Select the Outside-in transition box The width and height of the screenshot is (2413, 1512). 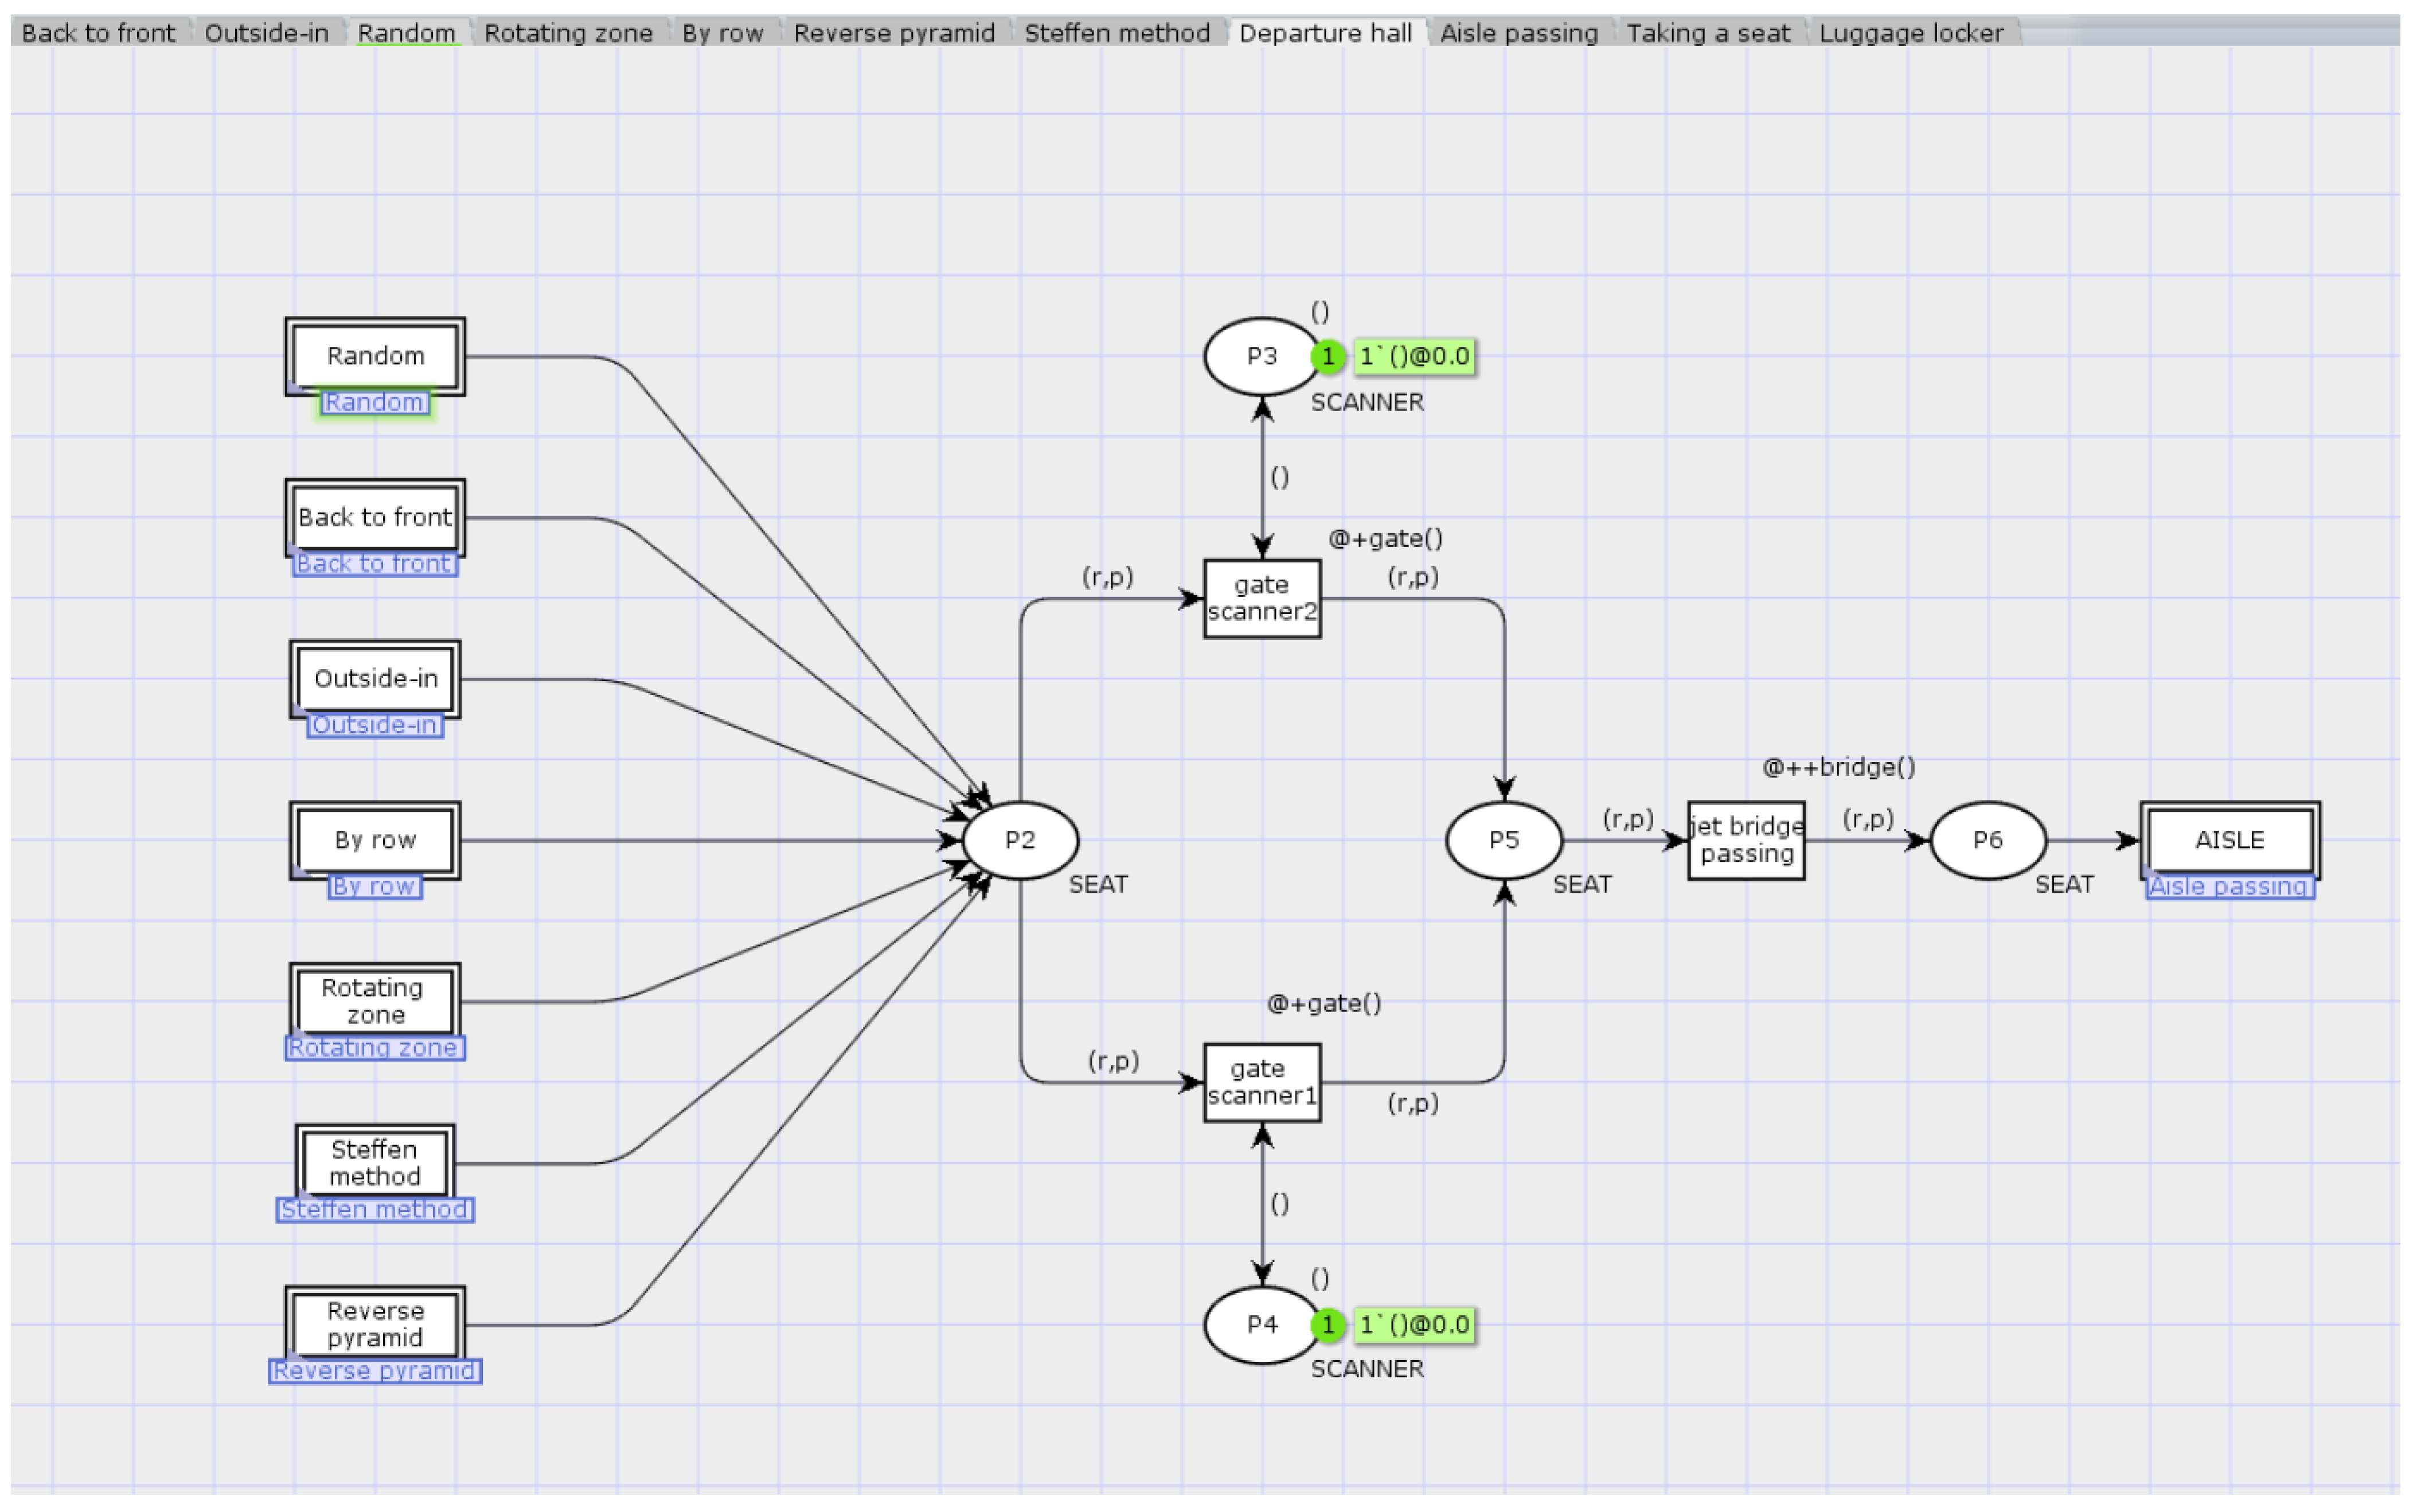[375, 679]
